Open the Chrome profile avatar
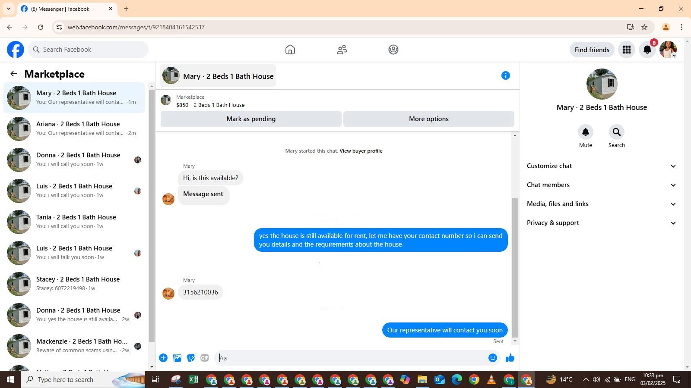The height and width of the screenshot is (388, 691). (x=666, y=27)
